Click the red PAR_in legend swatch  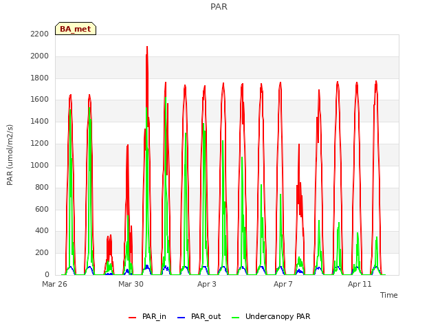pos(132,318)
